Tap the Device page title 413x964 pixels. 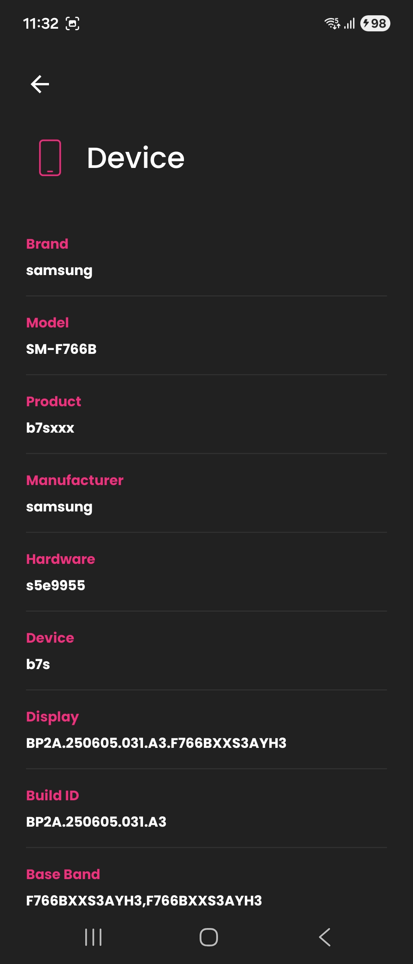click(x=136, y=158)
